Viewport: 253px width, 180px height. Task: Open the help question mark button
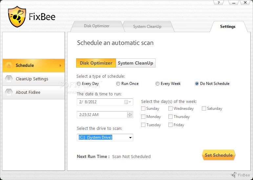pyautogui.click(x=219, y=3)
